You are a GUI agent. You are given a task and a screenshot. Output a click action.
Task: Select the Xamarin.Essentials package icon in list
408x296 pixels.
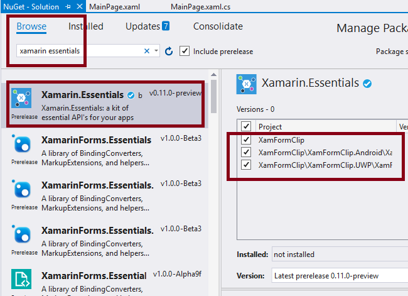click(21, 98)
